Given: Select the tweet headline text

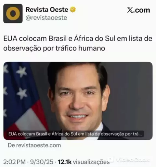Looking at the screenshot, I should tap(78, 43).
